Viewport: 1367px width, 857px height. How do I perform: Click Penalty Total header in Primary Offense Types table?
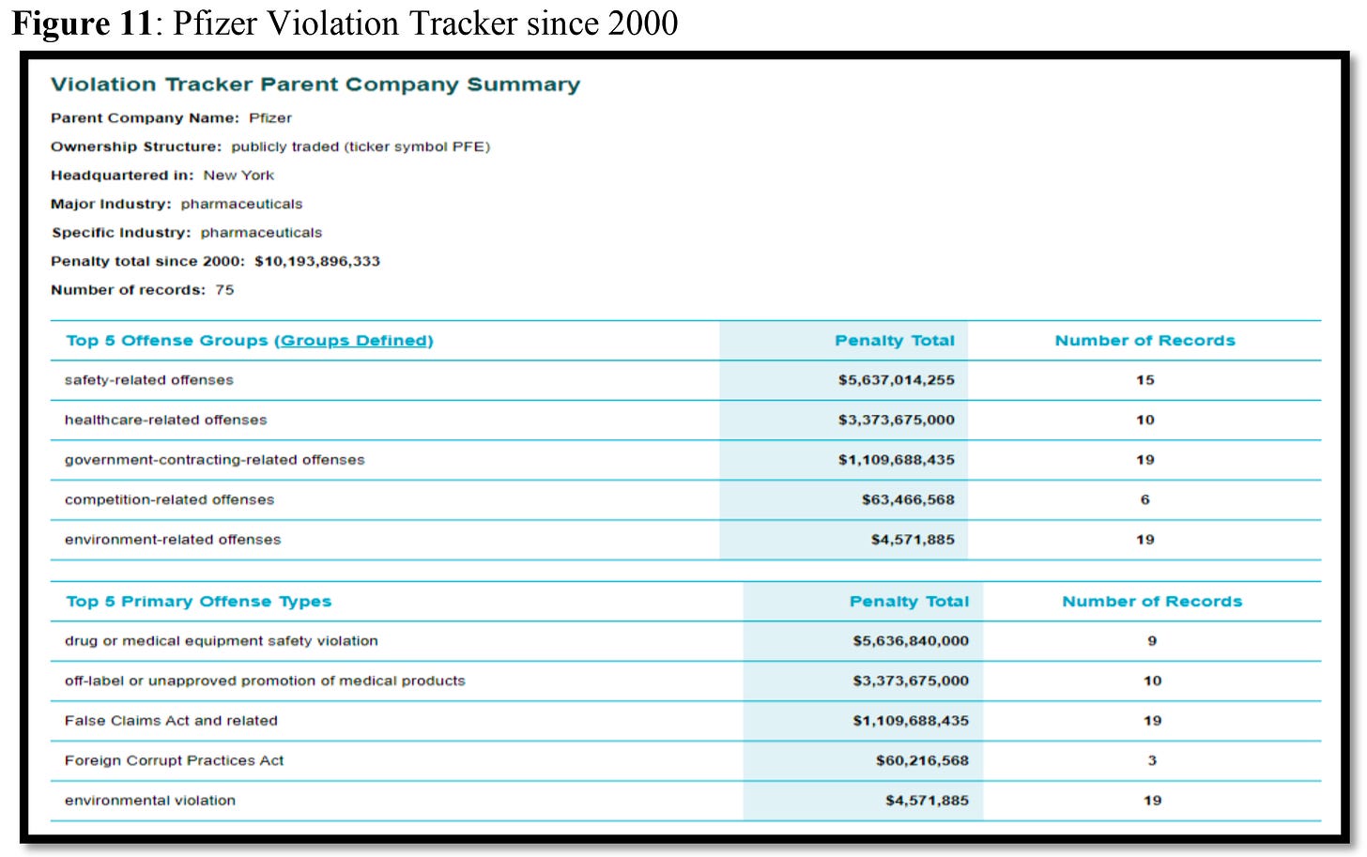pyautogui.click(x=909, y=602)
